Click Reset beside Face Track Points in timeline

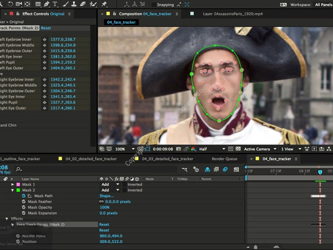[x=104, y=224]
